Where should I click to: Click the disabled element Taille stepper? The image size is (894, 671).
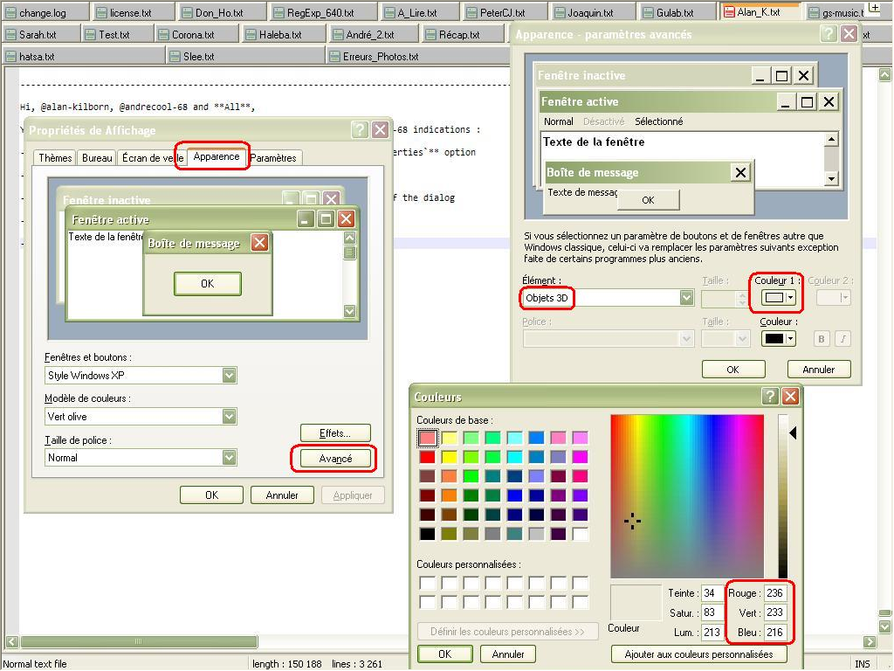pyautogui.click(x=741, y=297)
